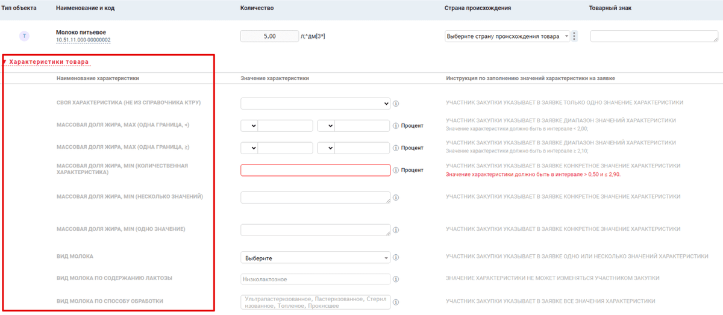Viewport: 723px width, 315px height.
Task: Click instruction 'Значение характеристики не может изменяться участником закупки'
Action: 552,278
